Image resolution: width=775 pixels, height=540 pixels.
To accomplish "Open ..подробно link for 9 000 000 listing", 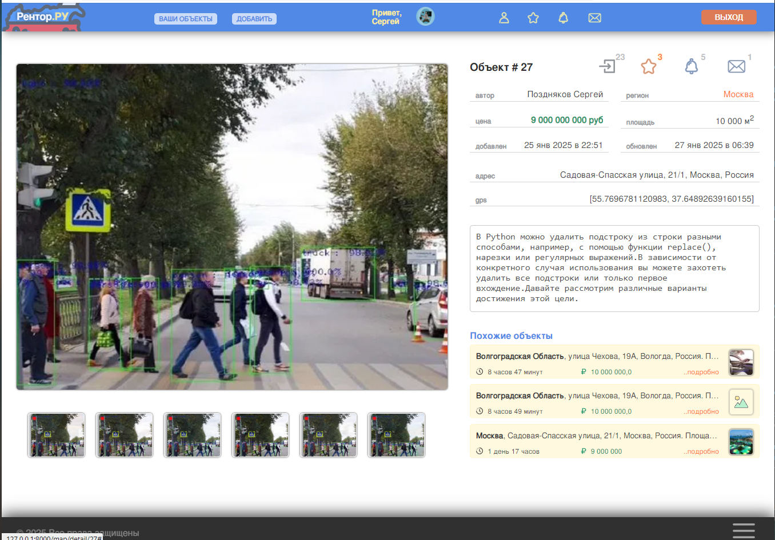I will pos(701,451).
